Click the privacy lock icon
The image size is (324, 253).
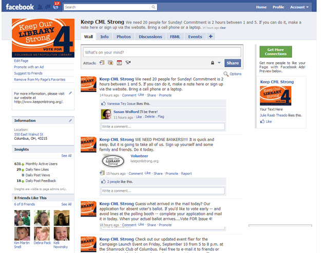coord(213,63)
